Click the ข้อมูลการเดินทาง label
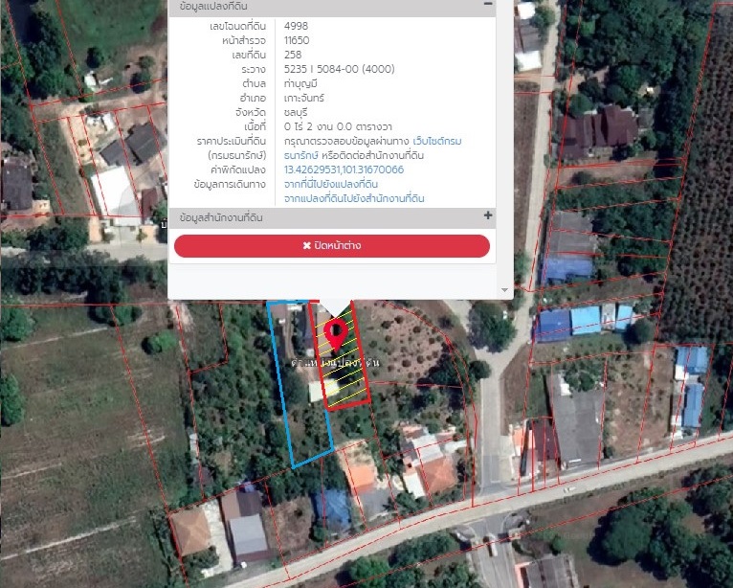 click(x=230, y=184)
